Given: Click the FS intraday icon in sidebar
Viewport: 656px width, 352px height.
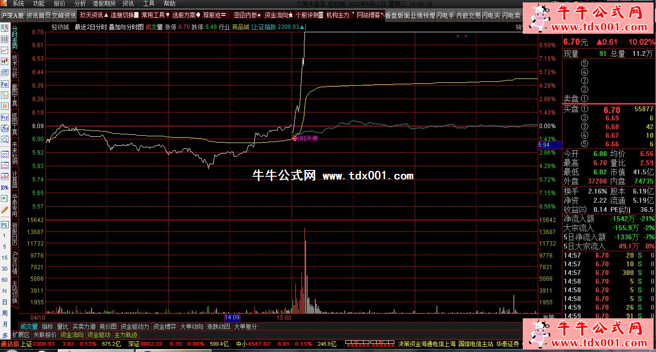Looking at the screenshot, I should 4,224.
